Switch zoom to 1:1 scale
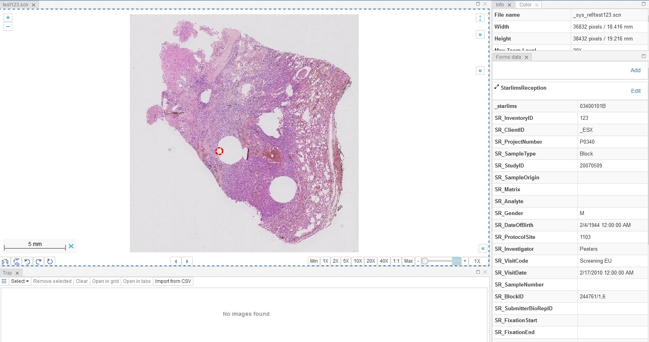 click(396, 261)
